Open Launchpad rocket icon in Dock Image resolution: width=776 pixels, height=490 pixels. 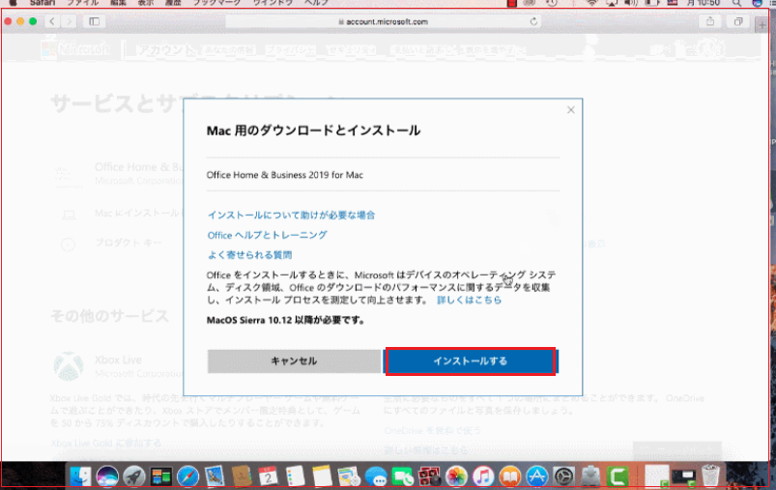pyautogui.click(x=133, y=476)
